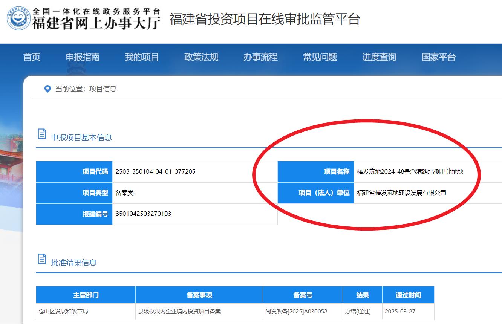Image resolution: width=502 pixels, height=324 pixels.
Task: Click project name 榕发筑地2024-48号斜港路北侧出让地块
Action: [410, 172]
